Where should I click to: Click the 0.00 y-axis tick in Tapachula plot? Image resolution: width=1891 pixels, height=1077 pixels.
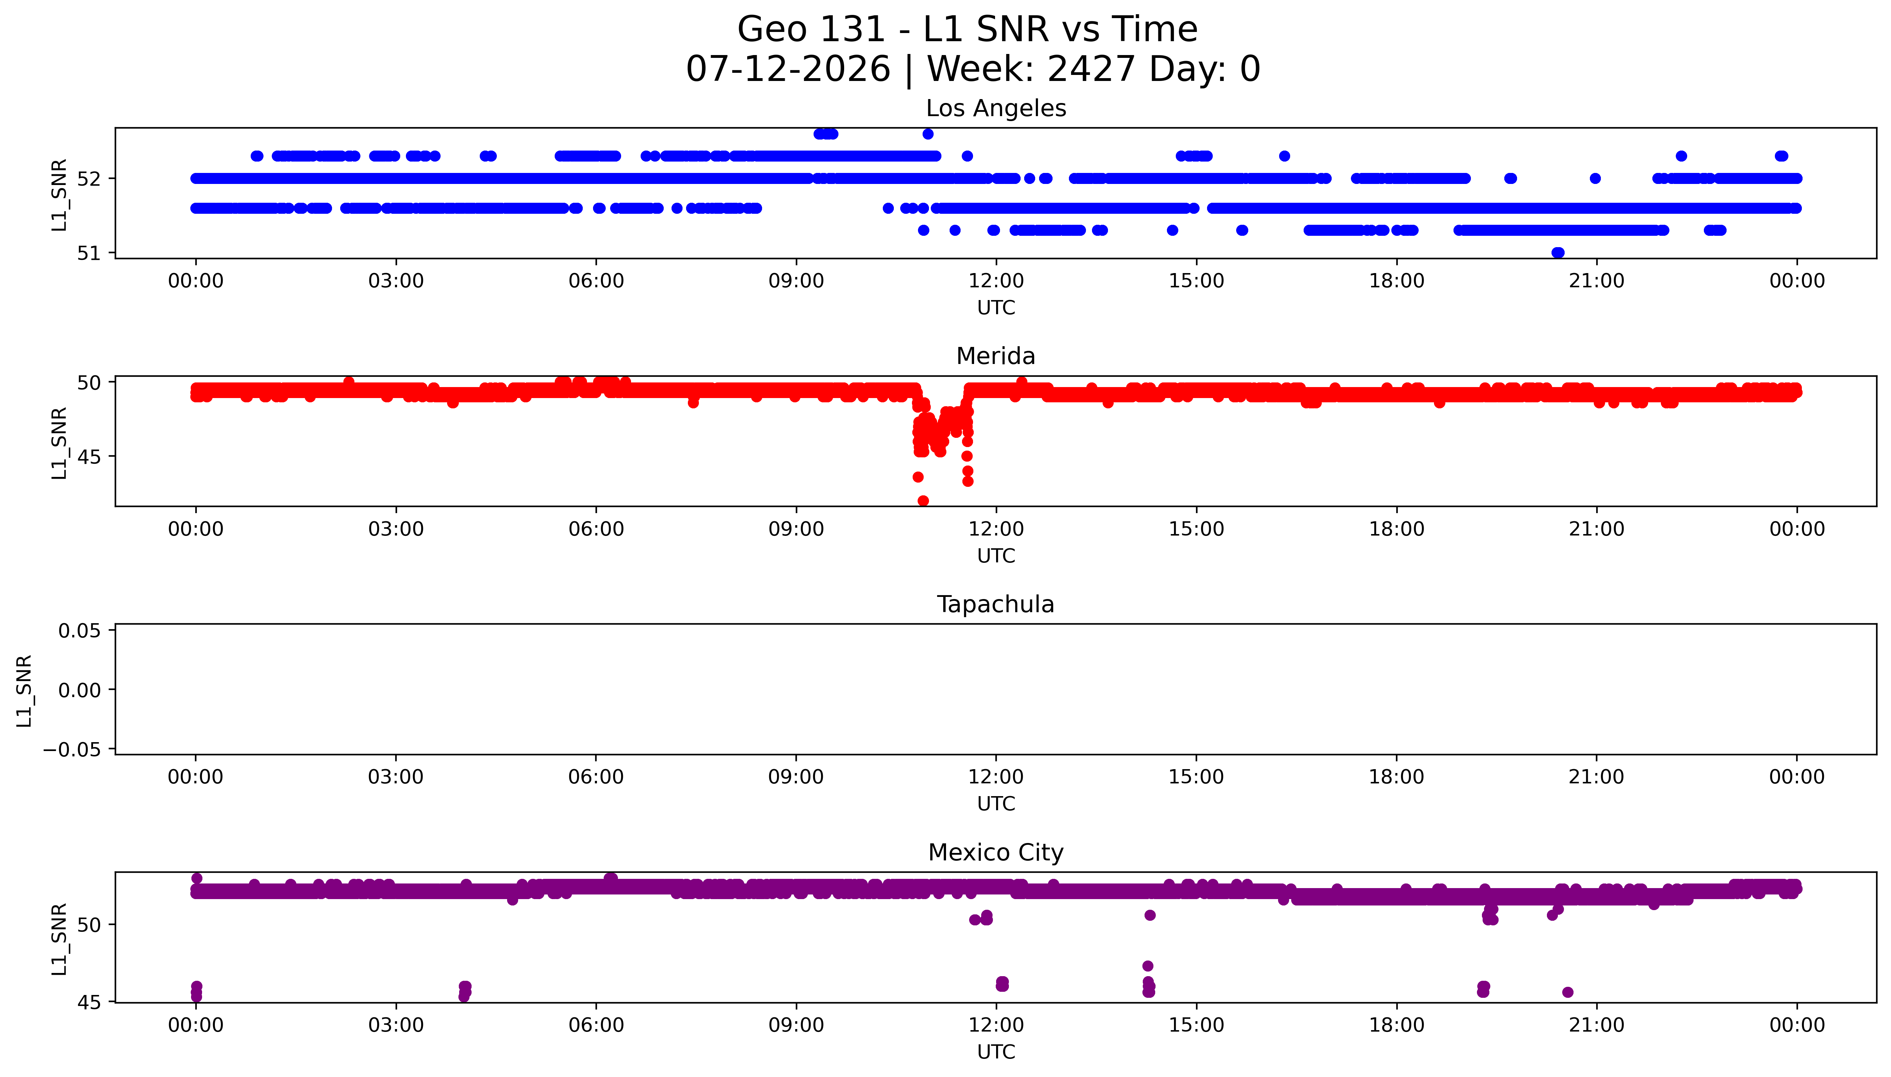pyautogui.click(x=80, y=690)
